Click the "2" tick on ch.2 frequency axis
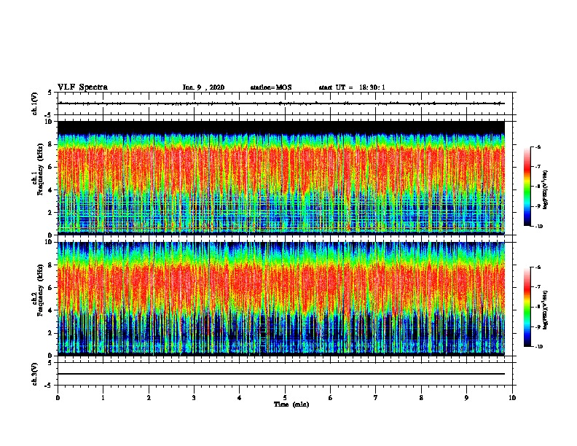 50,333
